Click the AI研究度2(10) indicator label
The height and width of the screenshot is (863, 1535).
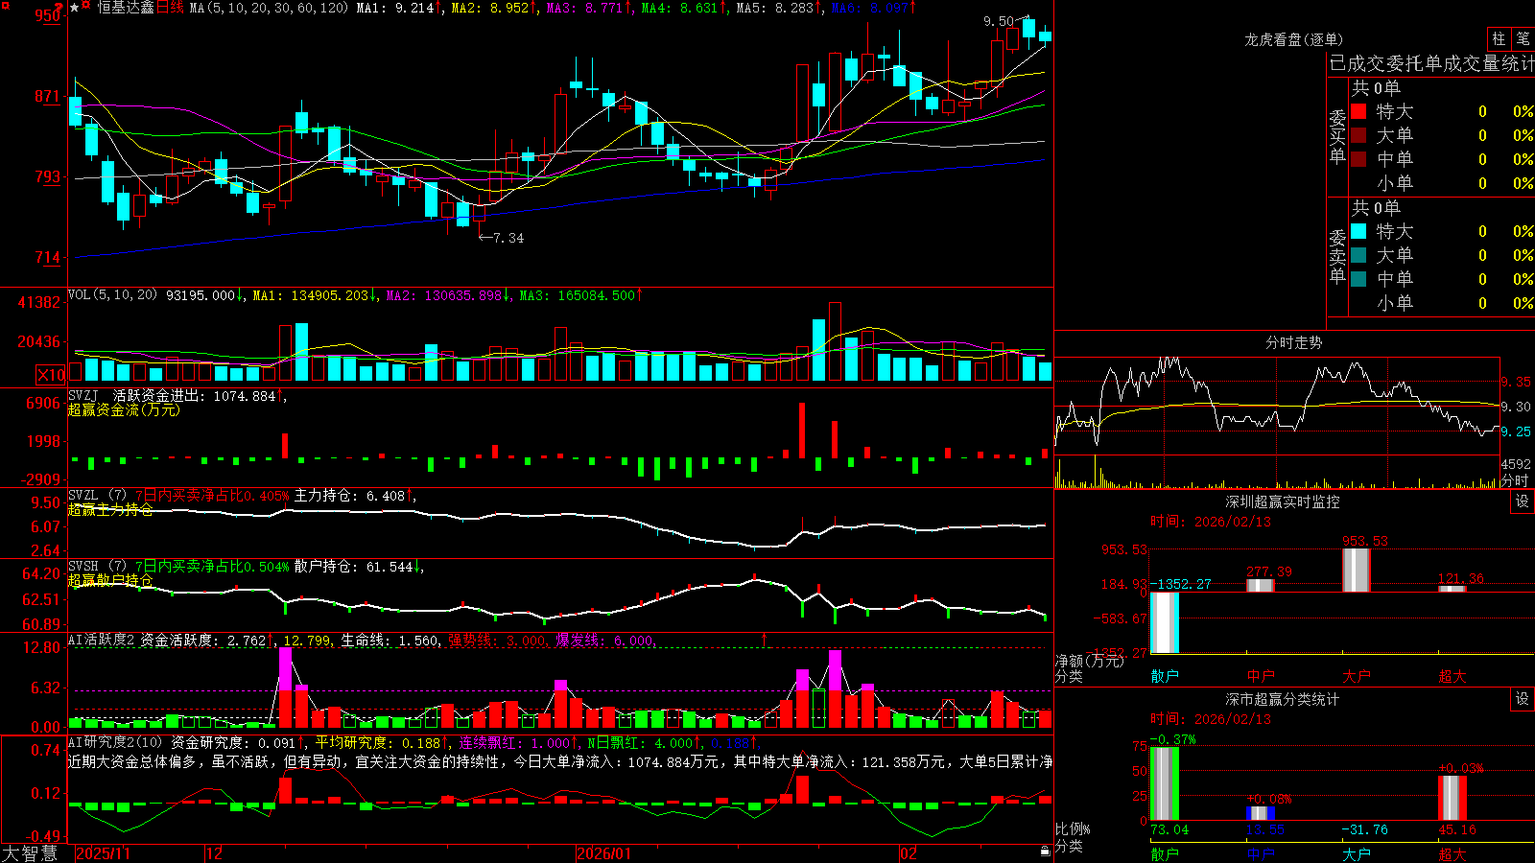115,742
